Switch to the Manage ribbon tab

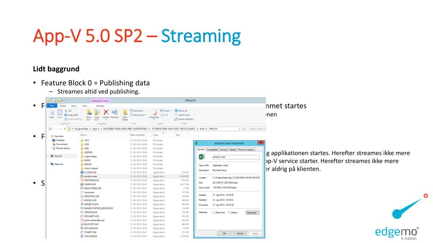tap(100, 106)
